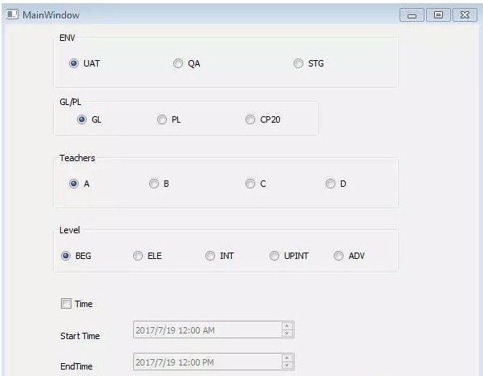Select the GL radio button
The height and width of the screenshot is (376, 483).
pyautogui.click(x=82, y=119)
